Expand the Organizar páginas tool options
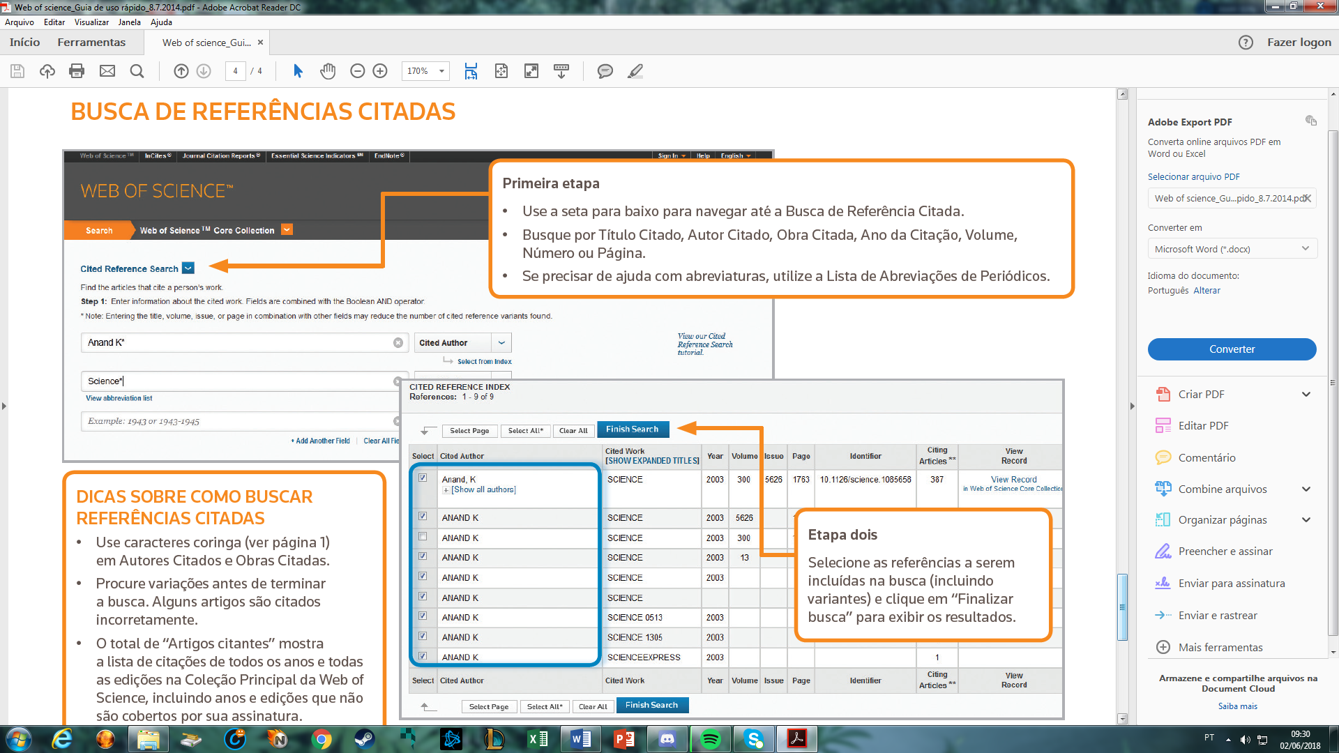 coord(1306,520)
